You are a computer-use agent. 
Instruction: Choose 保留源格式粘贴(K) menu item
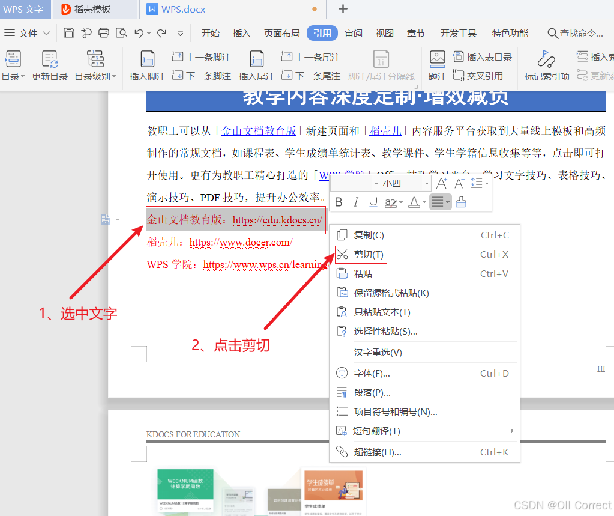pyautogui.click(x=424, y=293)
